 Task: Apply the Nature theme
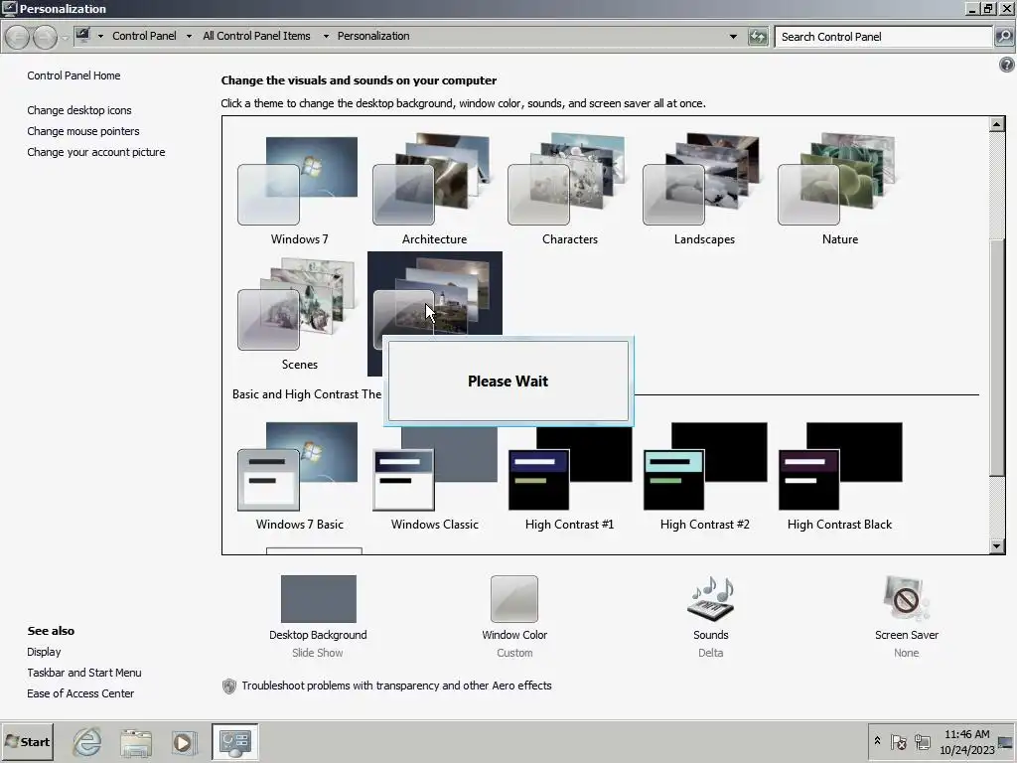coord(840,190)
